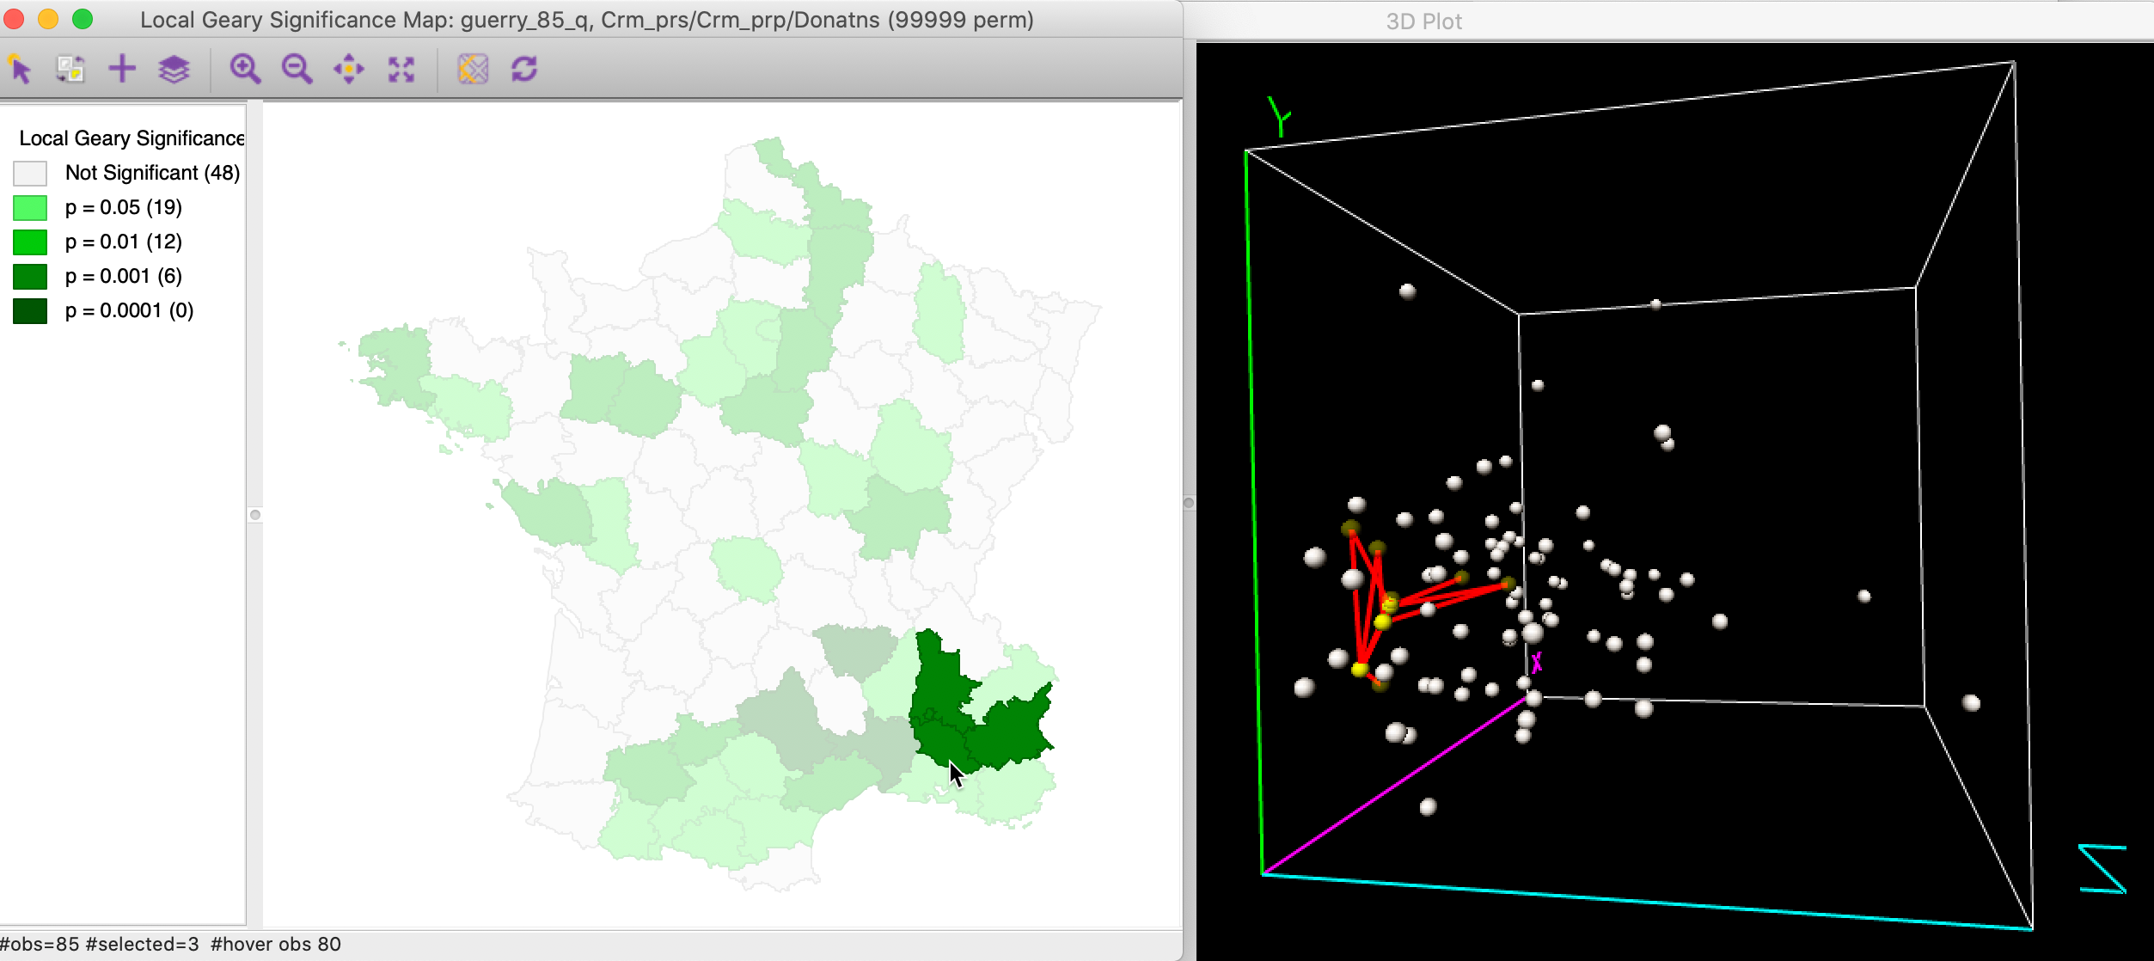Click the green Y axis label in 3D plot

click(x=1279, y=117)
